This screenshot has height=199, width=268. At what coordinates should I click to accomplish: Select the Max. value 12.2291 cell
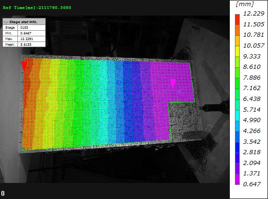pyautogui.click(x=32, y=39)
